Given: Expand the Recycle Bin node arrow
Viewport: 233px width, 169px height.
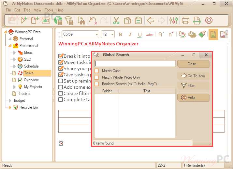Looking at the screenshot, I should 10,107.
